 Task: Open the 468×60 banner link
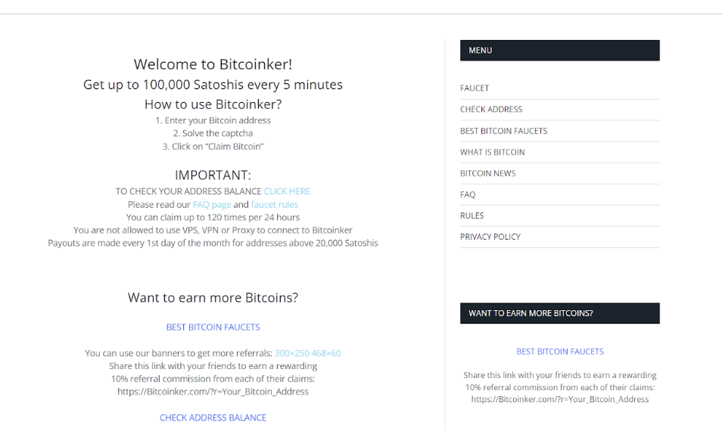click(326, 353)
